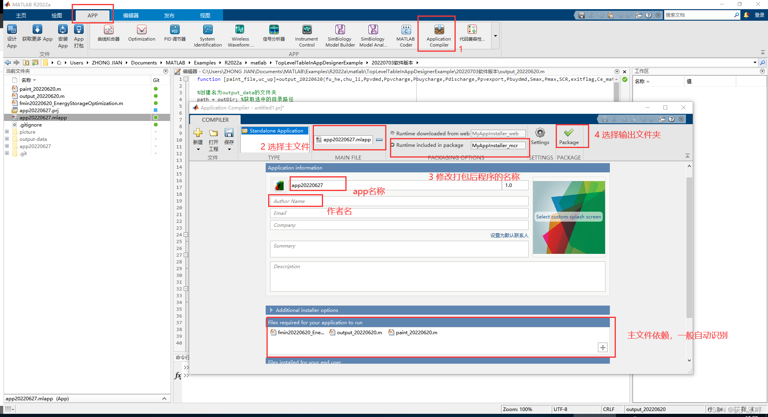Open the System Identification app

click(x=208, y=36)
